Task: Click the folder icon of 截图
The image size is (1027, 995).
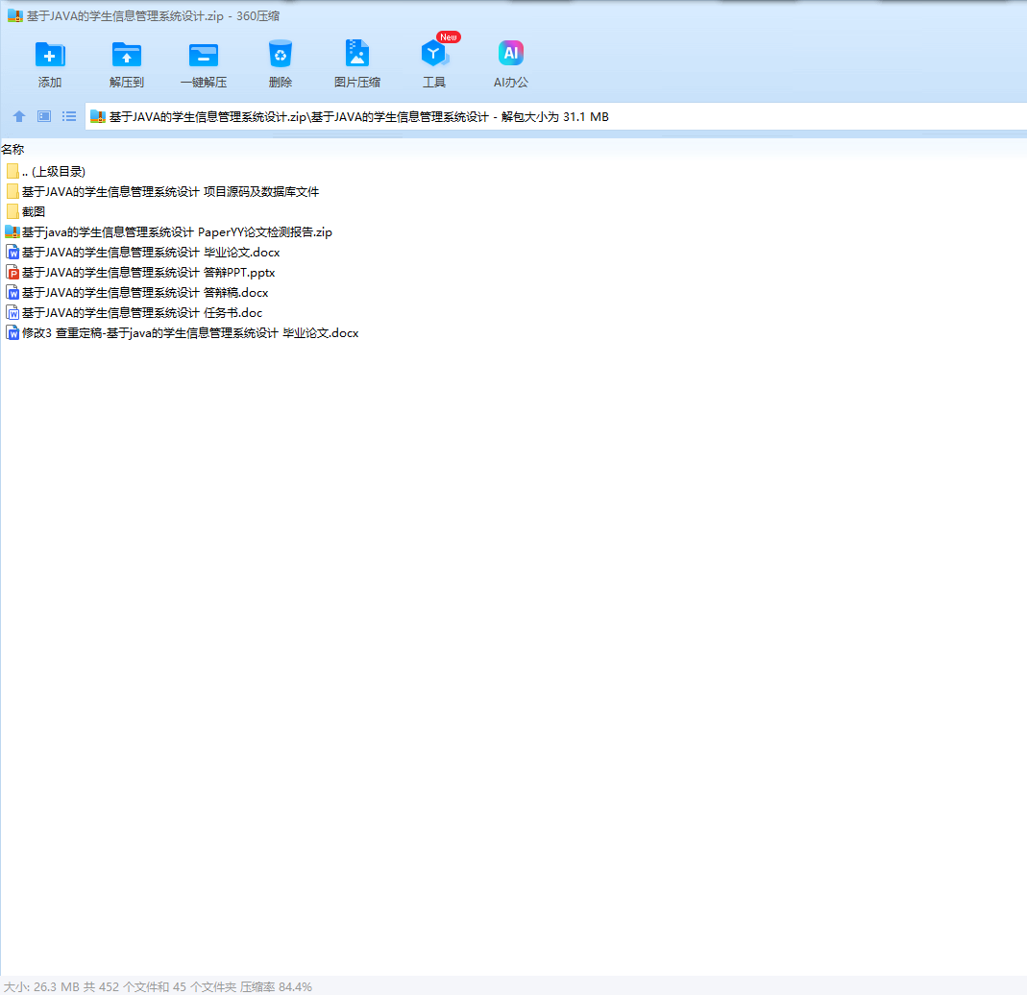Action: coord(12,212)
